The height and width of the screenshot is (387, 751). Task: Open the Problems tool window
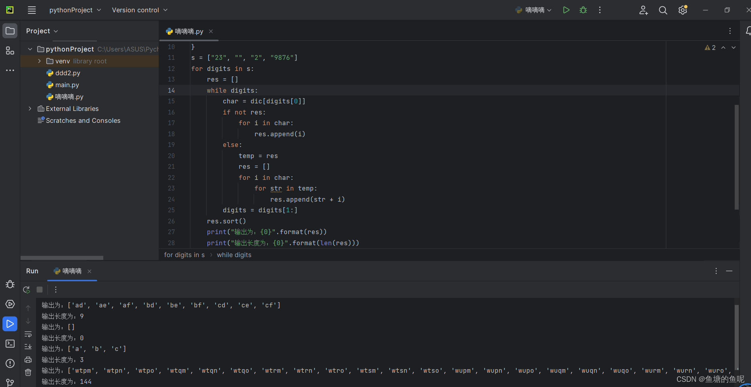click(x=10, y=364)
